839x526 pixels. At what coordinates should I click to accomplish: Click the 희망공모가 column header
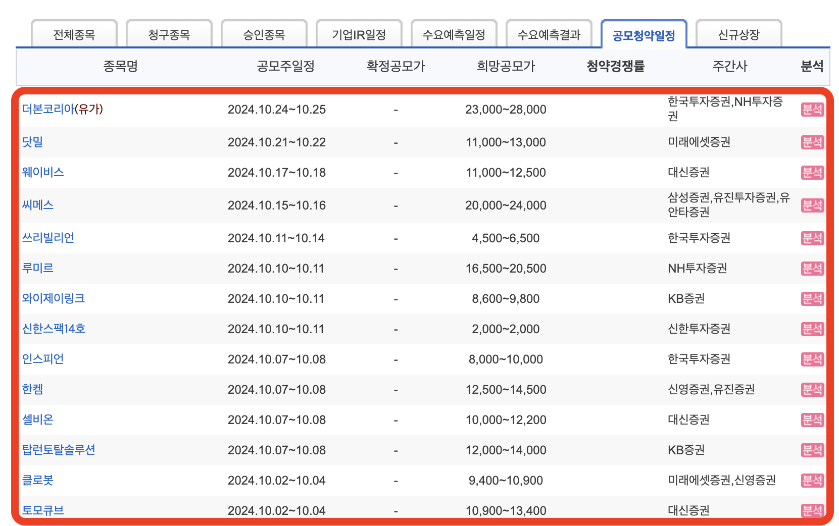pyautogui.click(x=506, y=66)
